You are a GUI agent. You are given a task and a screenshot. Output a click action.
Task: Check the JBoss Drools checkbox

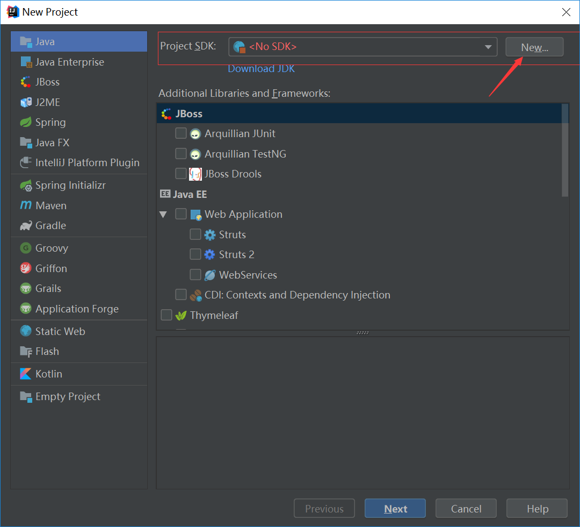point(181,173)
